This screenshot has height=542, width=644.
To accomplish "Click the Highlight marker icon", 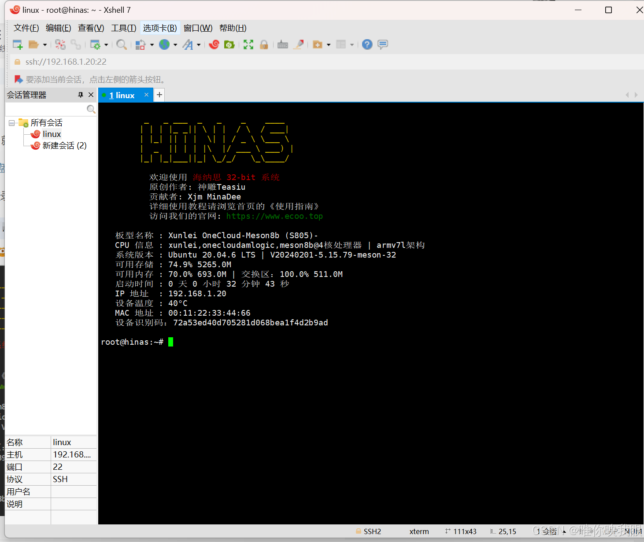I will click(299, 44).
